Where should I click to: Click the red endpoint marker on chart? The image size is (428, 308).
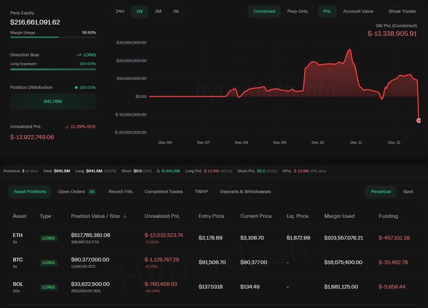coord(419,120)
